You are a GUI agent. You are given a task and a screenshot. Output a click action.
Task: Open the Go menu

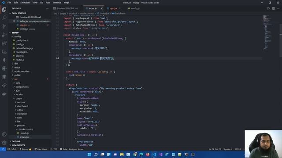(x=41, y=3)
